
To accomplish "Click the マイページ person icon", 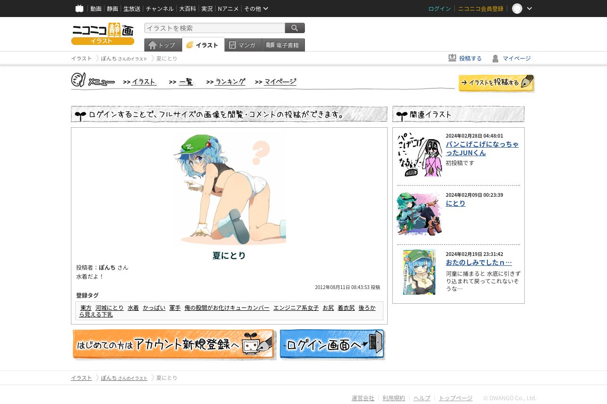I will tap(495, 59).
